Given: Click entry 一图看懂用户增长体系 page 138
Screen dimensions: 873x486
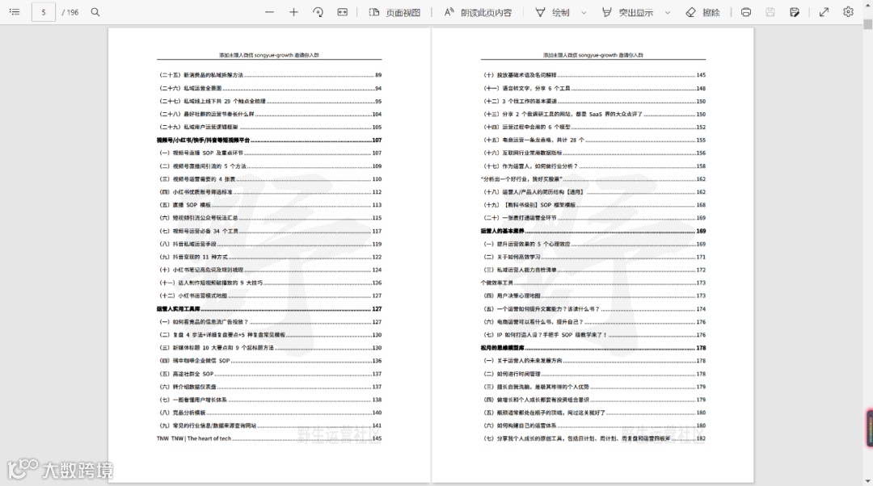Looking at the screenshot, I should (270, 400).
